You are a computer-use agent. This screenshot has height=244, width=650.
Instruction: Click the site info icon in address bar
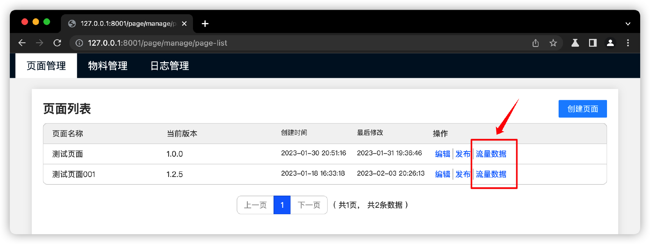pyautogui.click(x=79, y=43)
